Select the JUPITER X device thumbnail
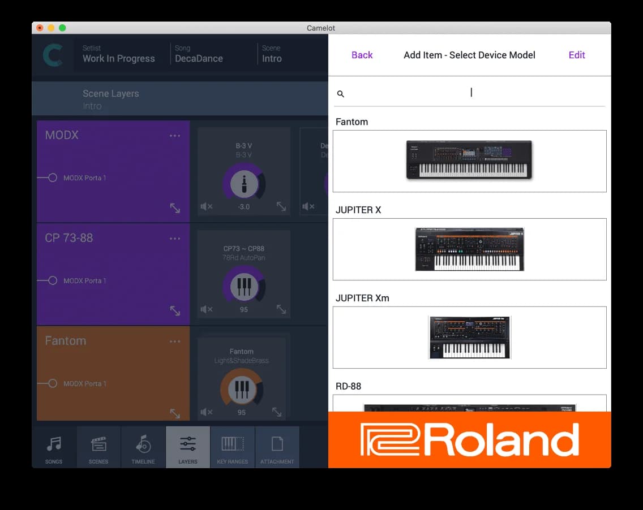This screenshot has width=643, height=510. 469,249
